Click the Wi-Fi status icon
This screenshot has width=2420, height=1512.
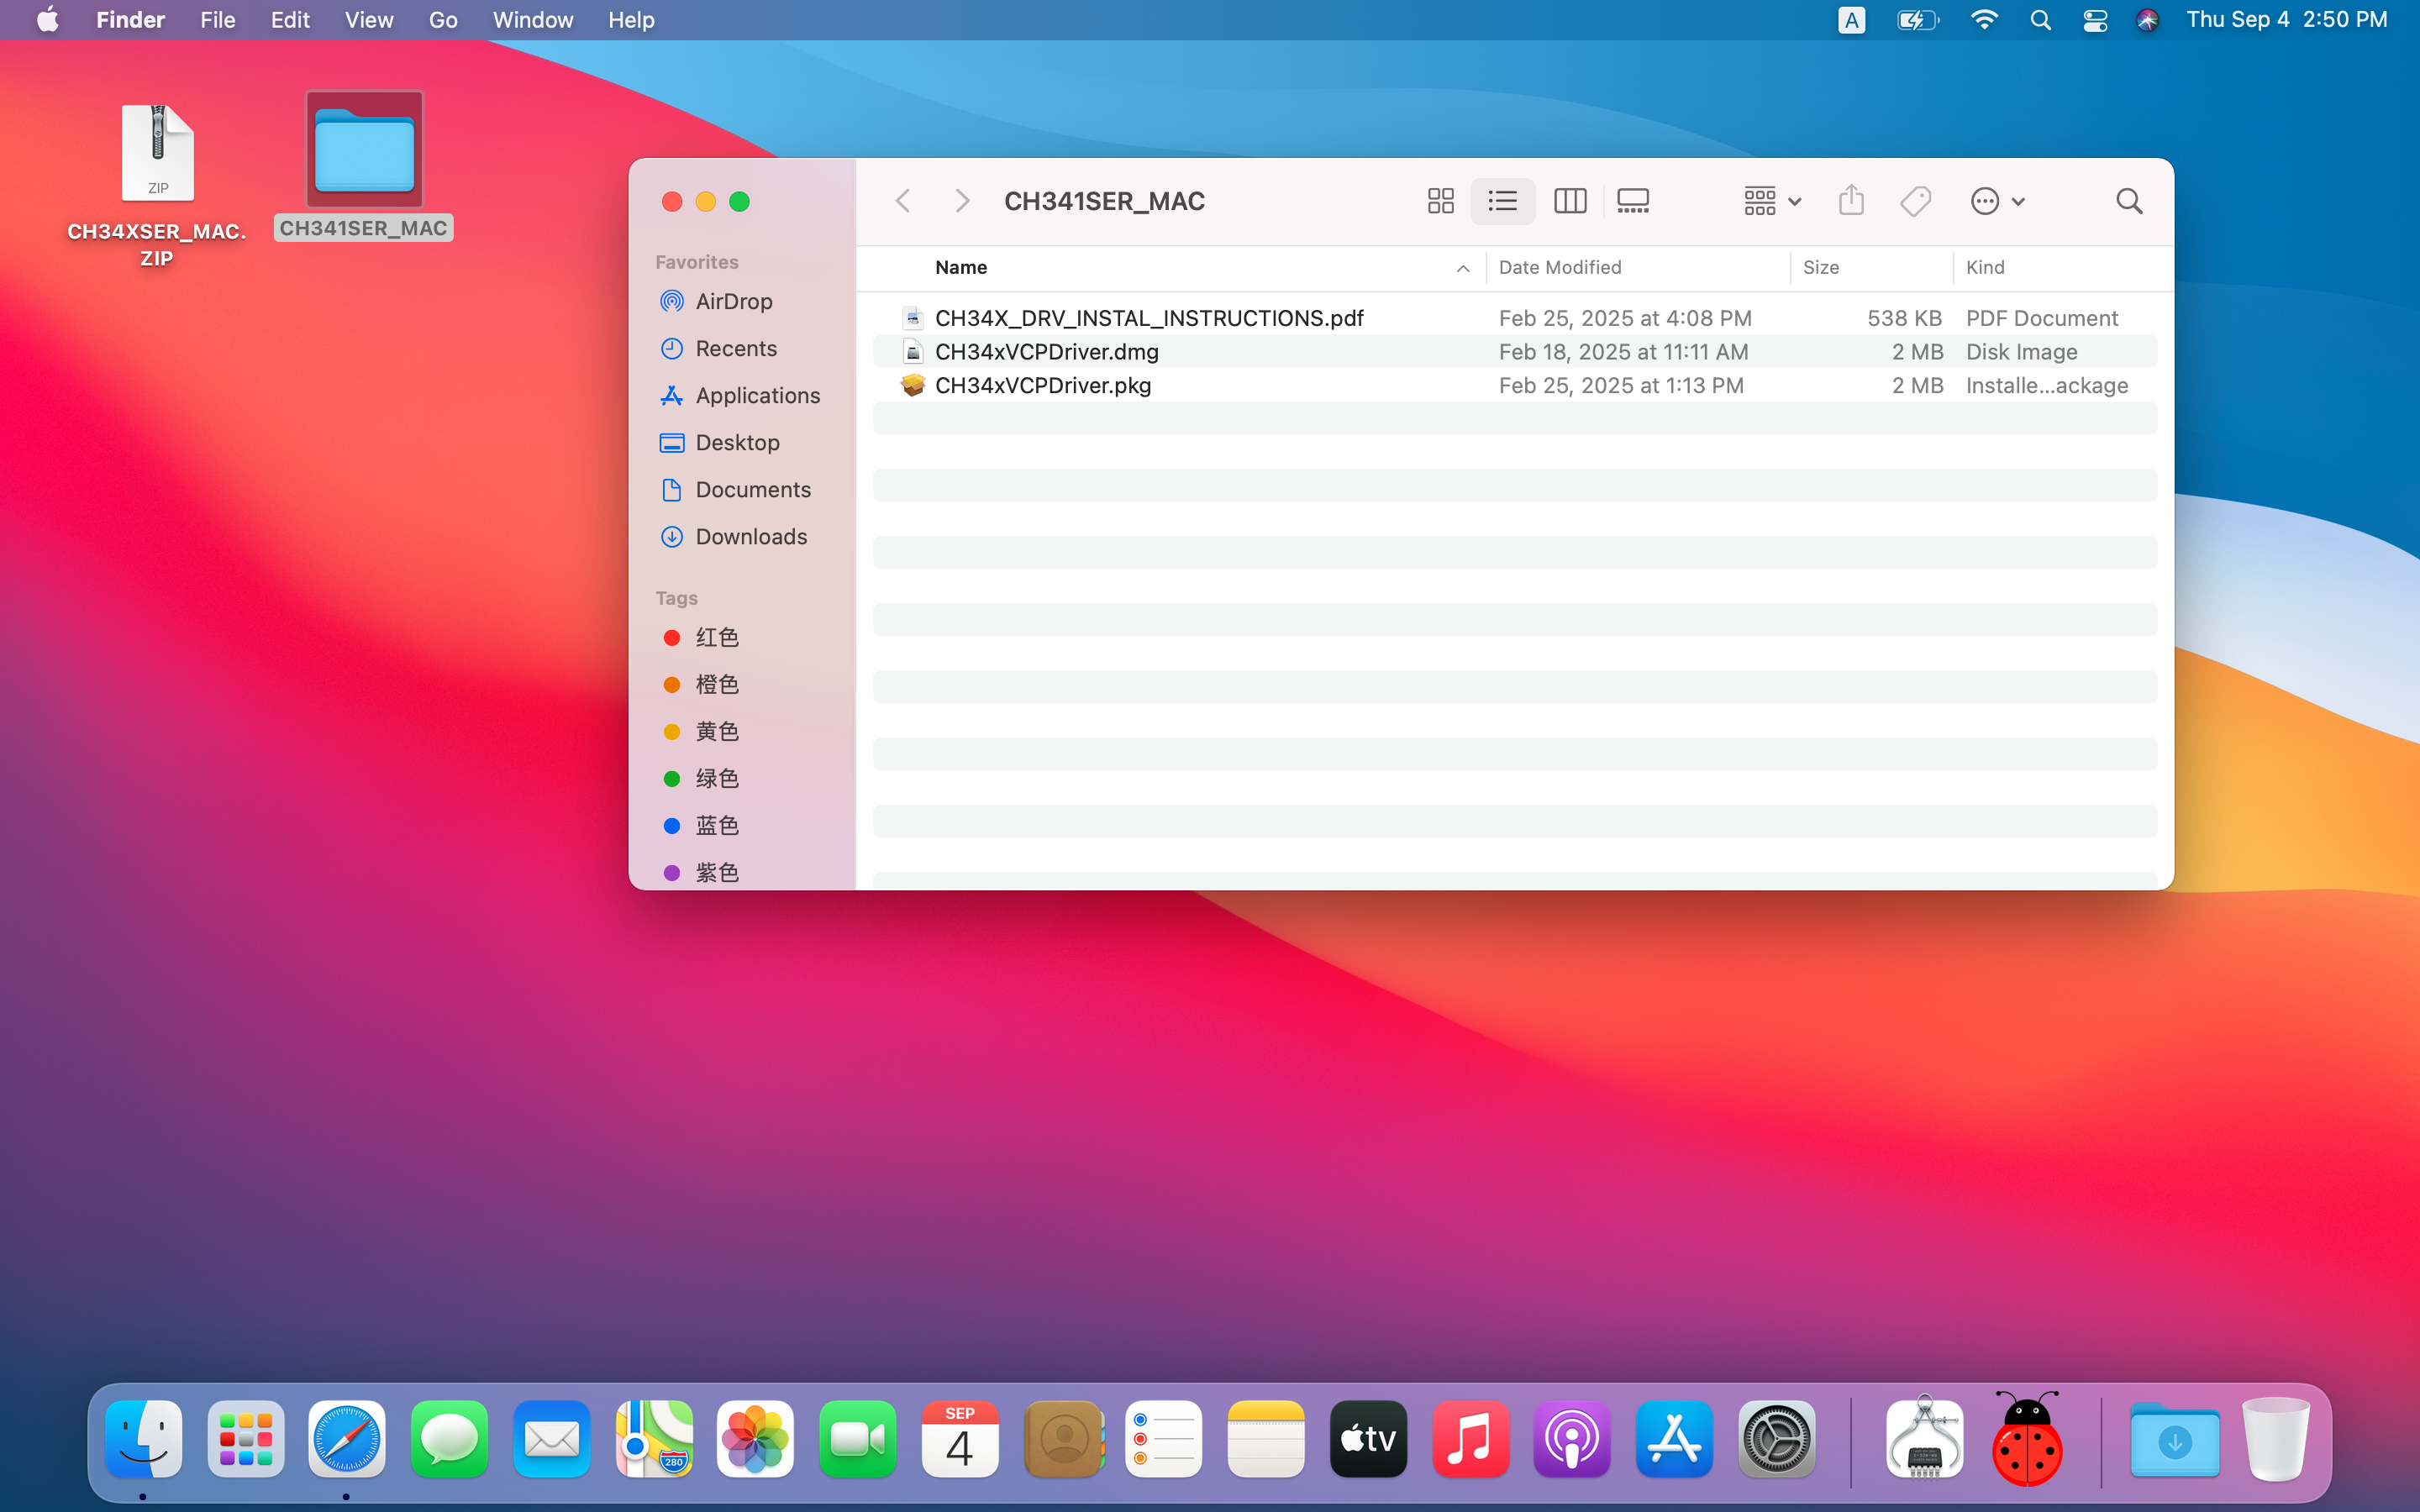click(x=1984, y=20)
